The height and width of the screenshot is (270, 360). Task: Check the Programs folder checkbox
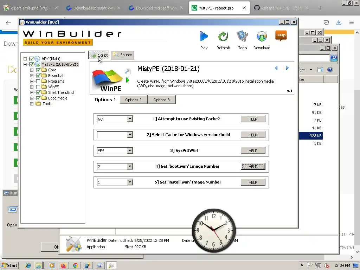coord(38,81)
